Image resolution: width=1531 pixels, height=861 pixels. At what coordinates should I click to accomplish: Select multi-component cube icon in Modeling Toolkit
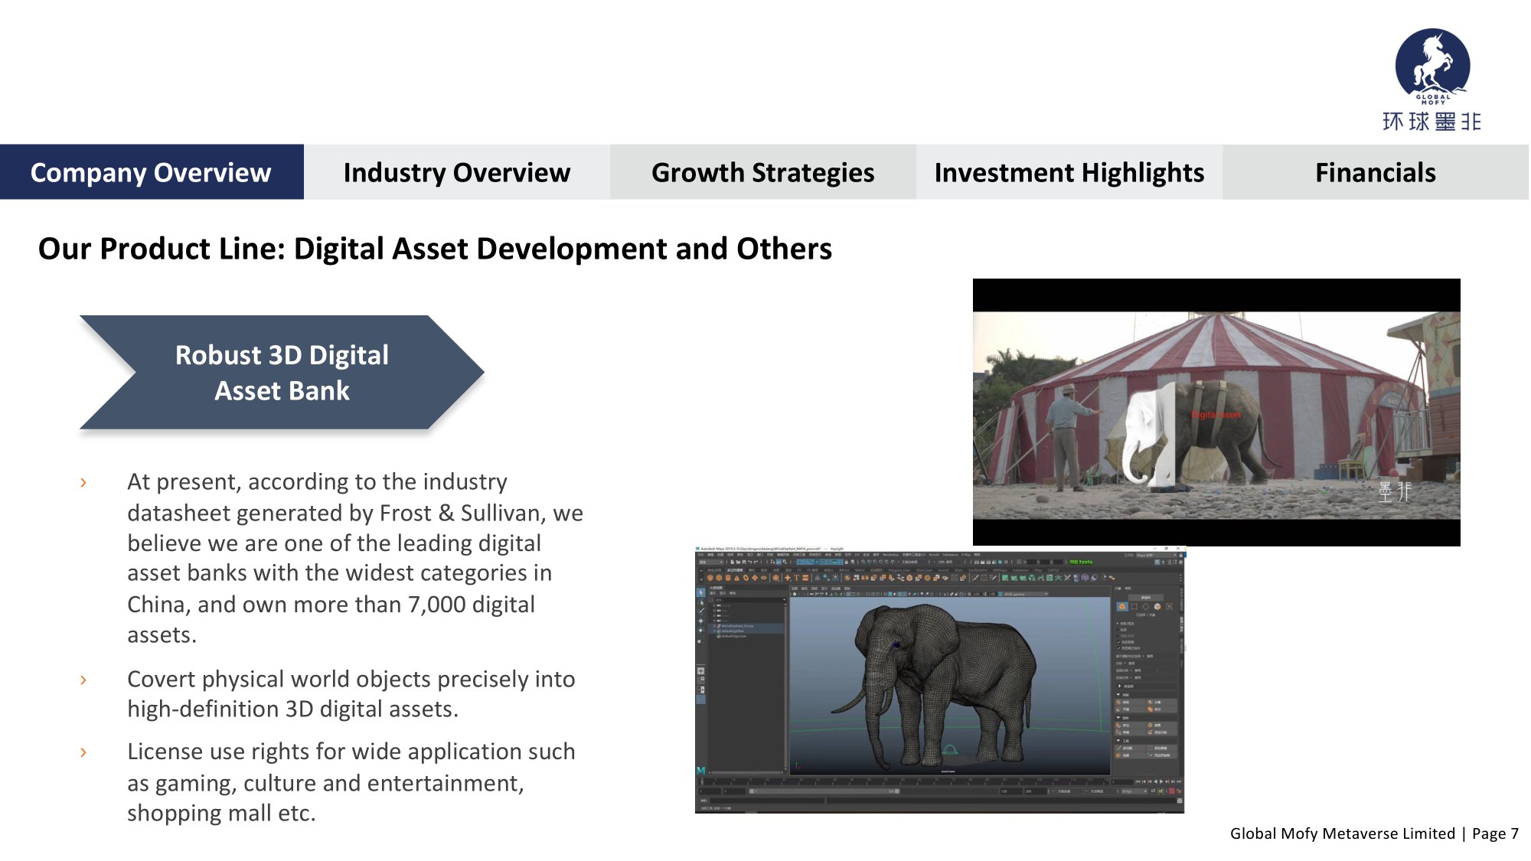pyautogui.click(x=1157, y=606)
